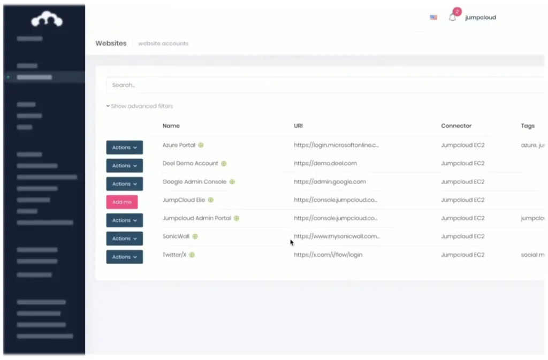Click the azure tag in Azure Portal row
Image resolution: width=548 pixels, height=360 pixels.
point(528,145)
